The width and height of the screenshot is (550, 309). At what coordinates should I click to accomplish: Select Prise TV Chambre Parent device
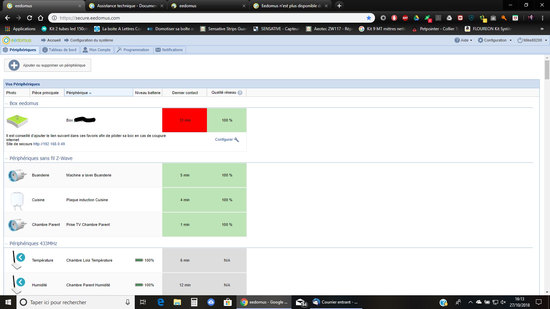pyautogui.click(x=88, y=225)
